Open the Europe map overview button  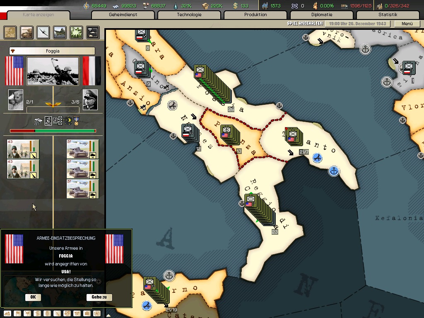pyautogui.click(x=10, y=32)
